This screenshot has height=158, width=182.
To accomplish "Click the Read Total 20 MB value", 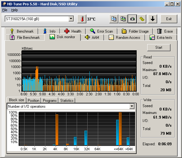I will [x=166, y=90].
